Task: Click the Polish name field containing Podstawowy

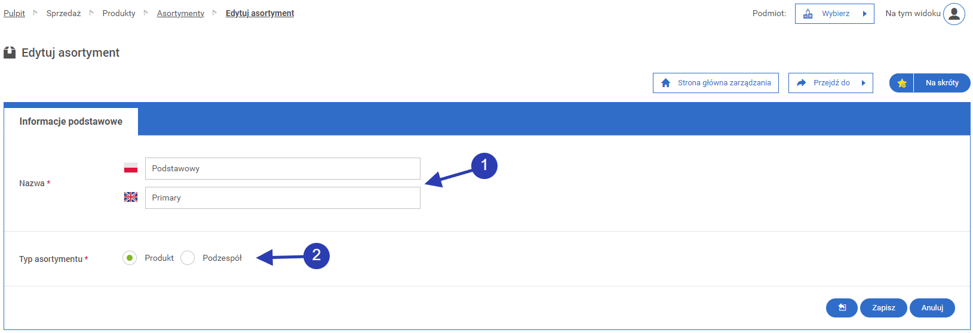Action: [283, 168]
